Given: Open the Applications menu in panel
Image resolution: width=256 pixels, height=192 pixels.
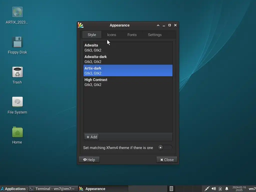Looking at the screenshot, I should [x=13, y=189].
